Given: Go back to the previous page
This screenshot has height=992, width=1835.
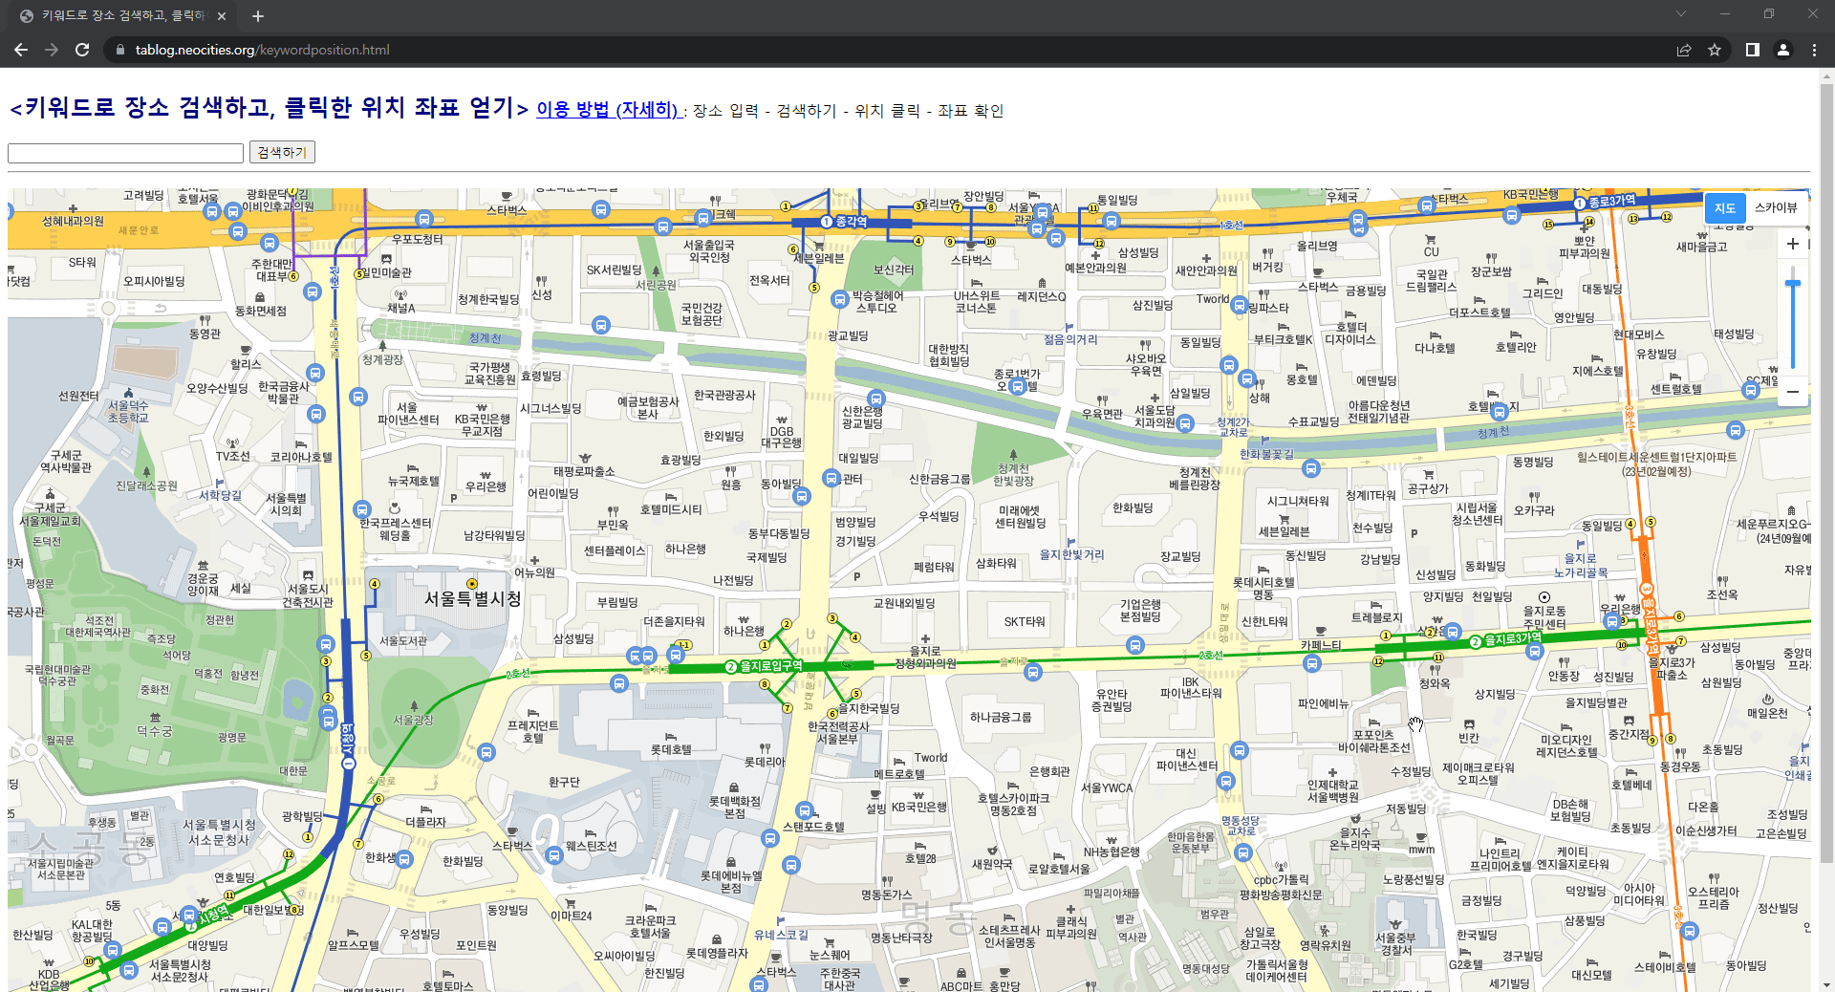Looking at the screenshot, I should tap(21, 50).
